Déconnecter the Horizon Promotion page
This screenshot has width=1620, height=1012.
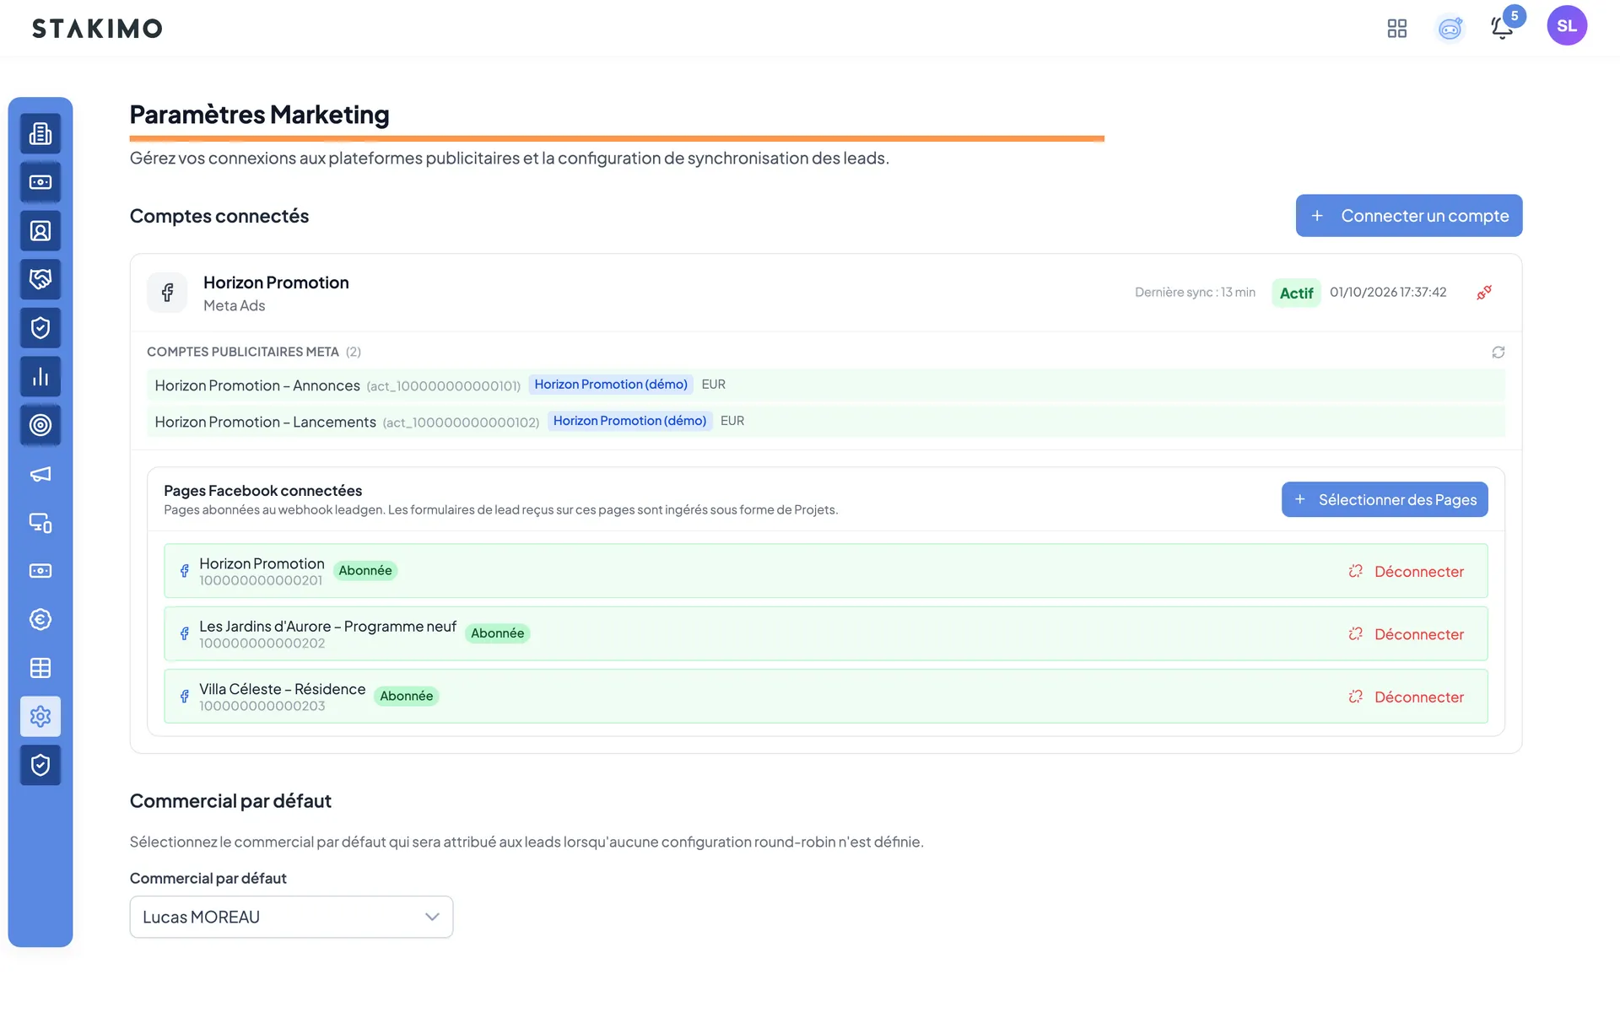pos(1406,572)
